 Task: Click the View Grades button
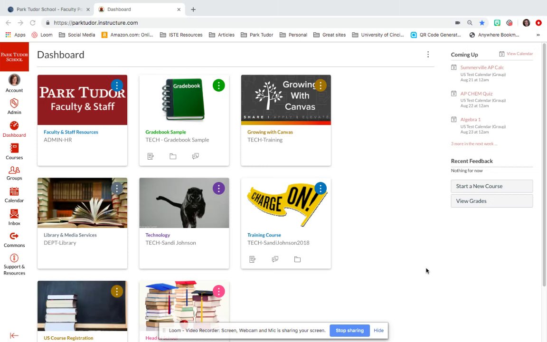tap(491, 201)
